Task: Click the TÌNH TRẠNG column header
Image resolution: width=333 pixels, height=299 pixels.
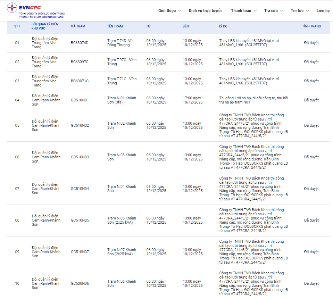Action: [x=311, y=26]
